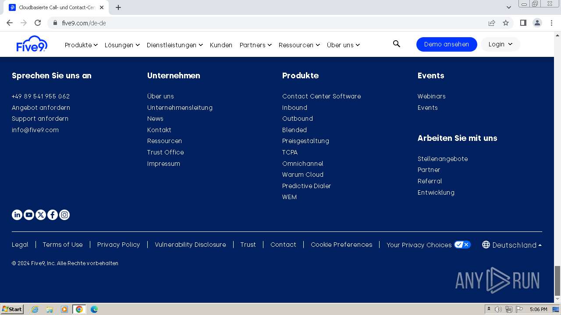
Task: Open Five9 YouTube channel icon
Action: pos(29,215)
